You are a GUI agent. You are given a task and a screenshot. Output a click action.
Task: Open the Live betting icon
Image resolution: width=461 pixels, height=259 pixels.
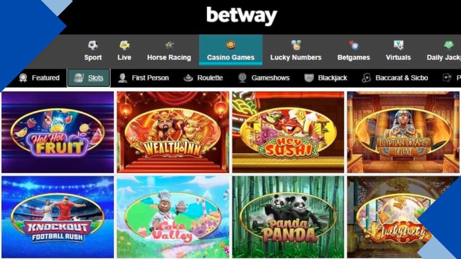point(124,45)
